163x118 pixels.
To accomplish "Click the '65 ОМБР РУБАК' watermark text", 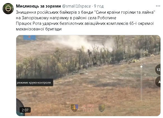I will (88, 108).
